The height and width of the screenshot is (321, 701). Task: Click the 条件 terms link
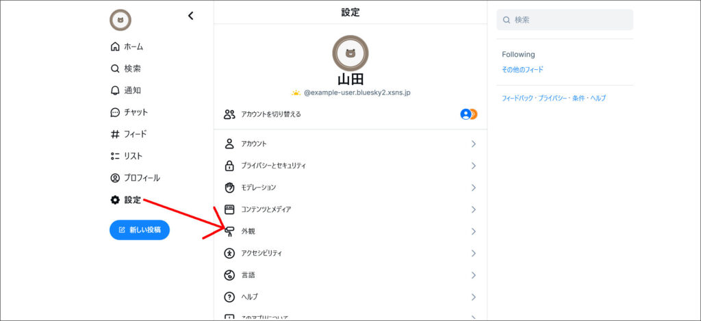(579, 99)
